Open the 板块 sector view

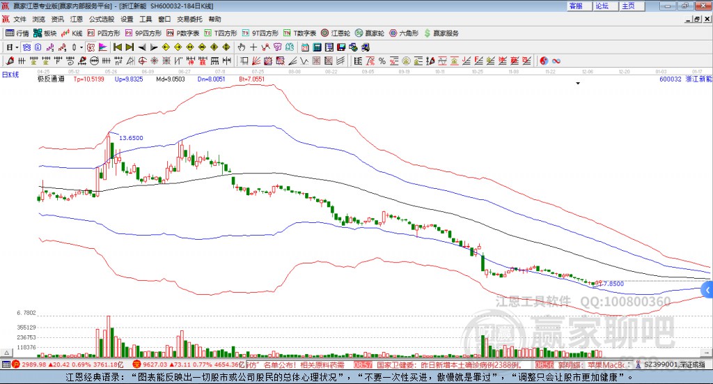tap(45, 33)
